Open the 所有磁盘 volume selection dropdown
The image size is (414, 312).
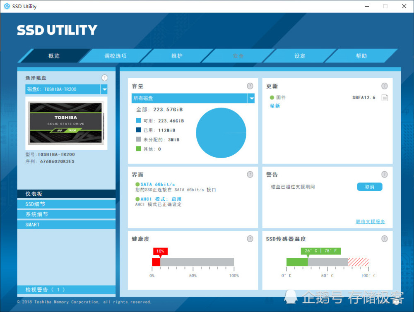[251, 98]
